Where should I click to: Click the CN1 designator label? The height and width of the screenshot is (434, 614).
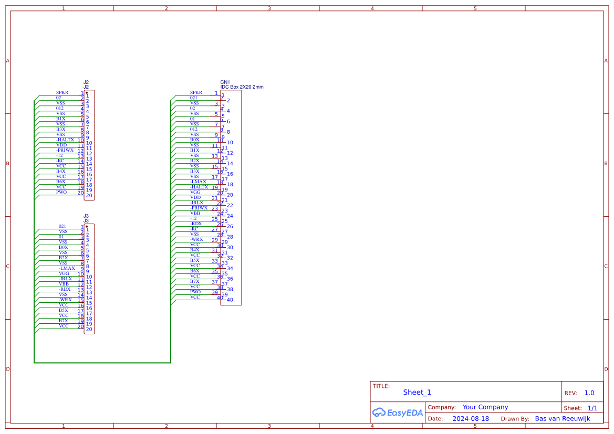225,82
